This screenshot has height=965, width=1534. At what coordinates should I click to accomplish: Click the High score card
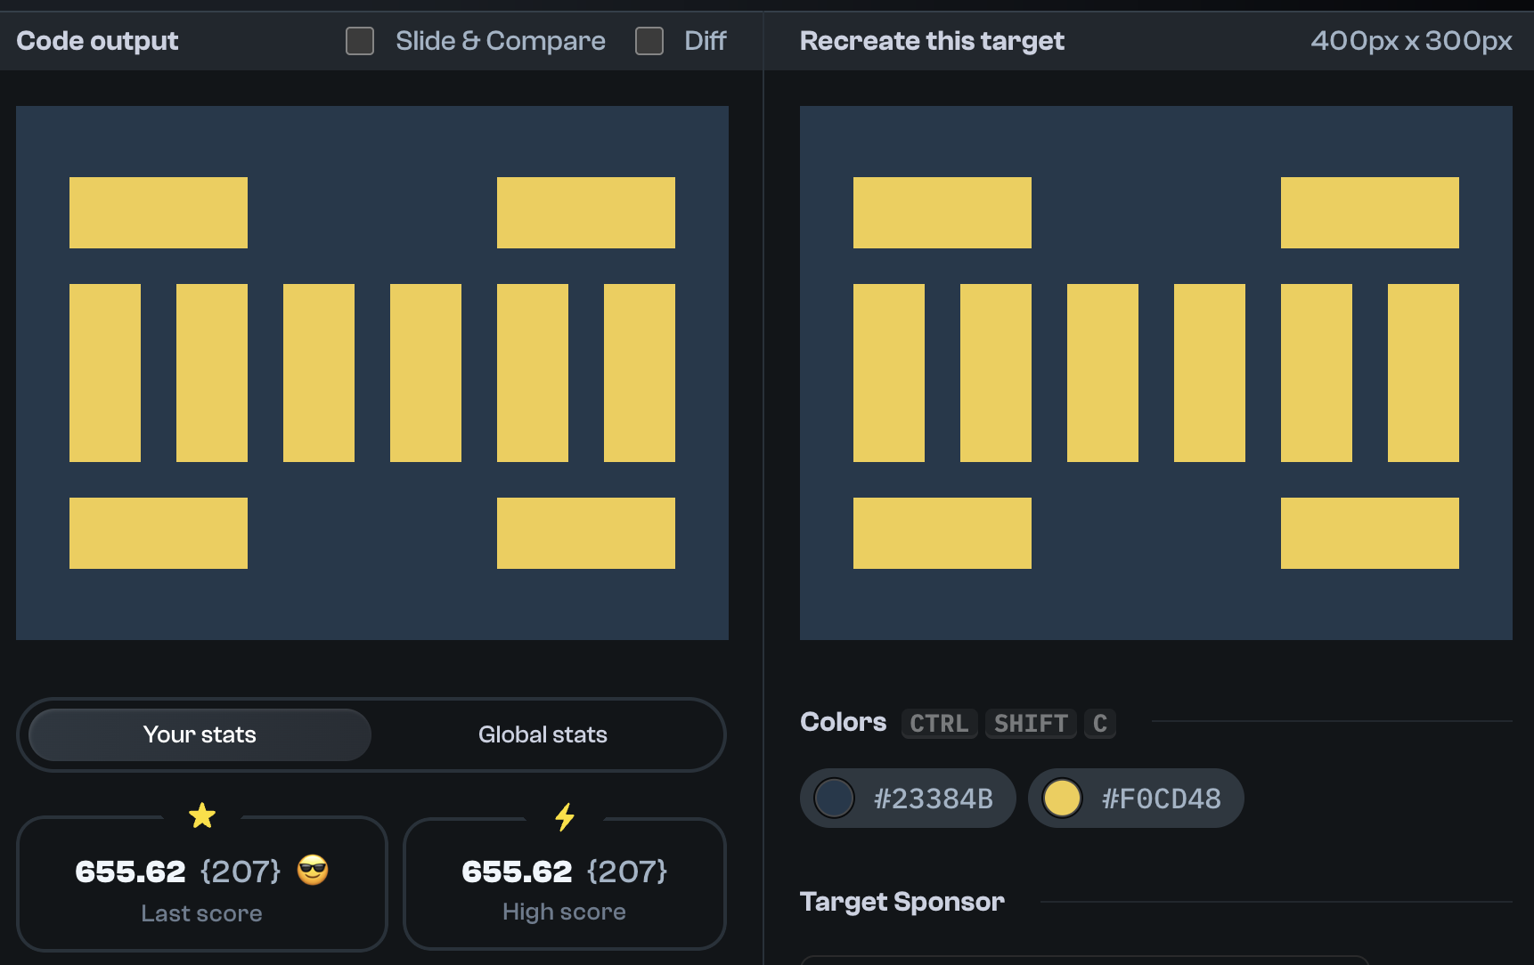564,885
